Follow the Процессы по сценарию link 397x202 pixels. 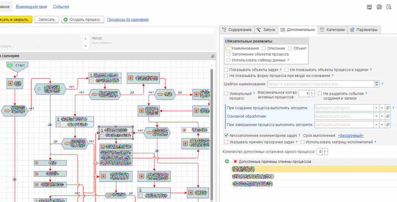128,19
